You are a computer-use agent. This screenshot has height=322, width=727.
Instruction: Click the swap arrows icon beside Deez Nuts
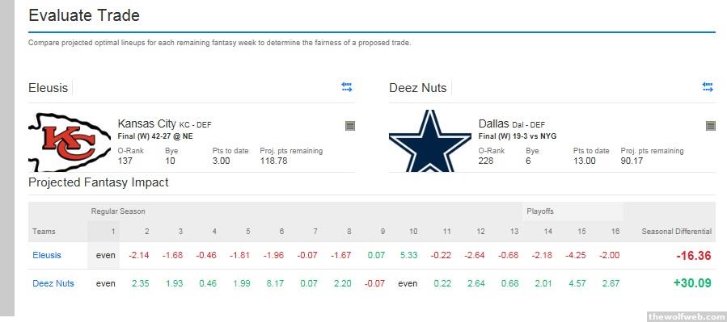(x=708, y=87)
